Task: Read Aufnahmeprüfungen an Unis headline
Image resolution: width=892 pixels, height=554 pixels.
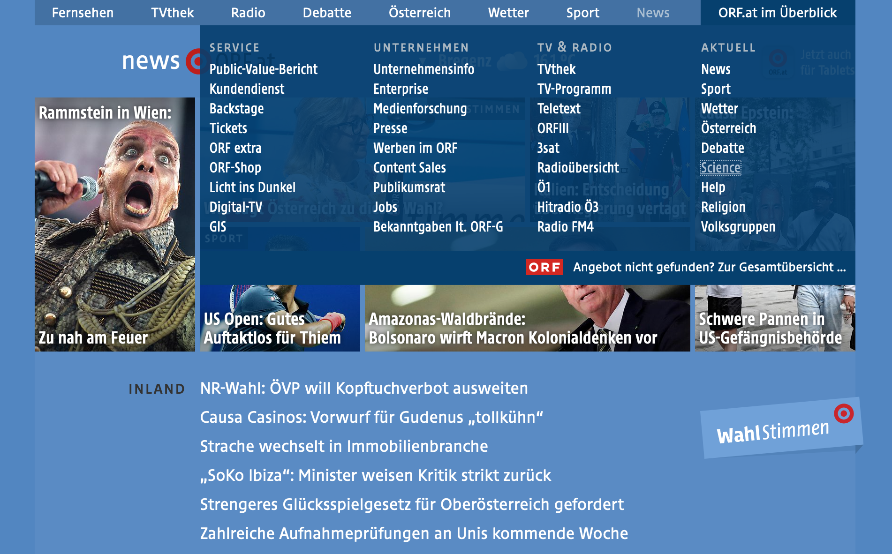Action: point(414,533)
